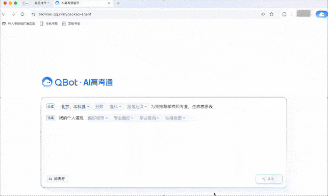Reload the page with the refresh icon
This screenshot has height=196, width=328.
[22, 14]
